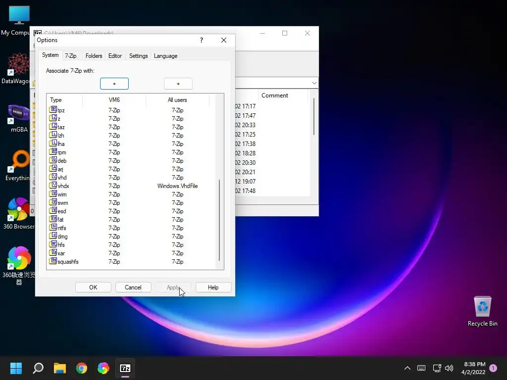Image resolution: width=507 pixels, height=380 pixels.
Task: Select the taz file type icon
Action: pos(53,126)
